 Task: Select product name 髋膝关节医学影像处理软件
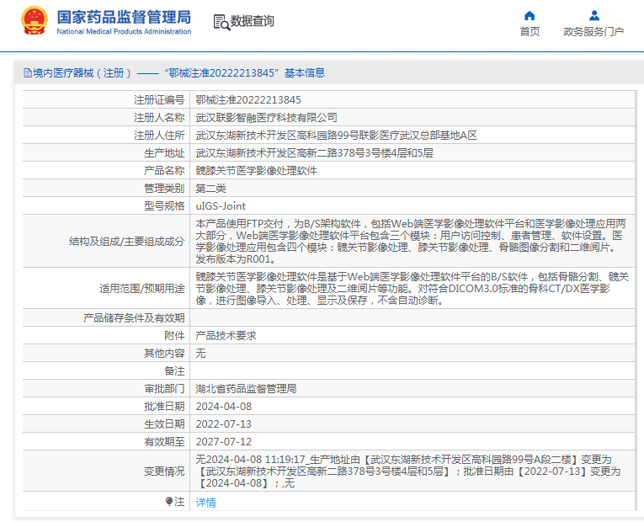tap(256, 170)
